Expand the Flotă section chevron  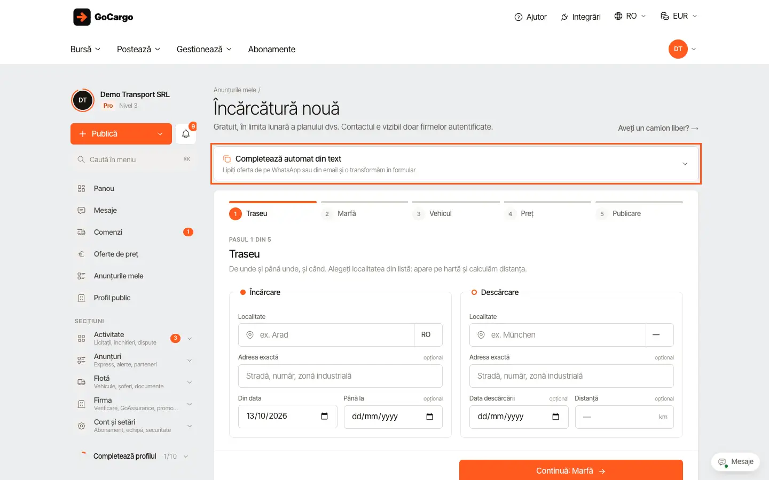point(190,382)
